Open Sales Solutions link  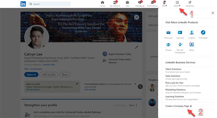point(173,76)
